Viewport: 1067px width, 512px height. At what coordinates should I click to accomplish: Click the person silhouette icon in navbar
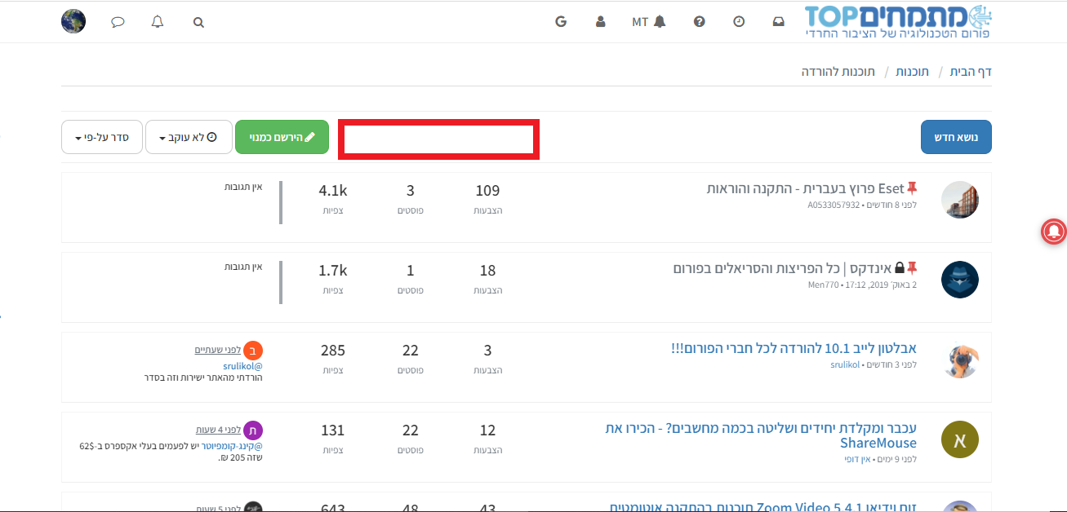click(x=601, y=22)
